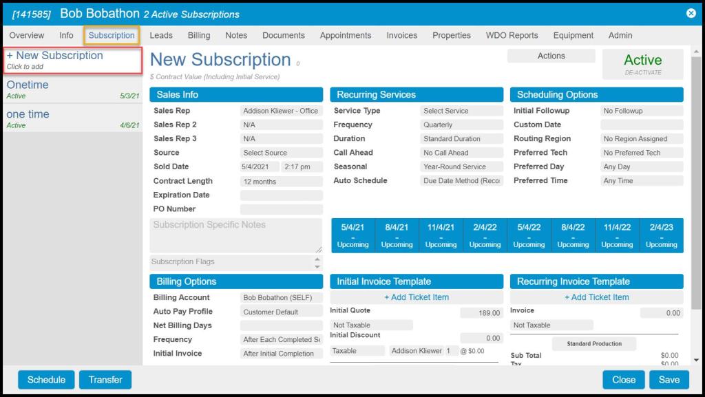Click De-activate under Active status
This screenshot has width=705, height=397.
[x=642, y=72]
